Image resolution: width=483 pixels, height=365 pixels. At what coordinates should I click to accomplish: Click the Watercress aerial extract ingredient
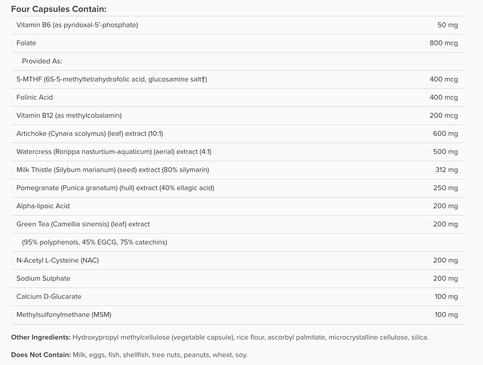point(114,152)
